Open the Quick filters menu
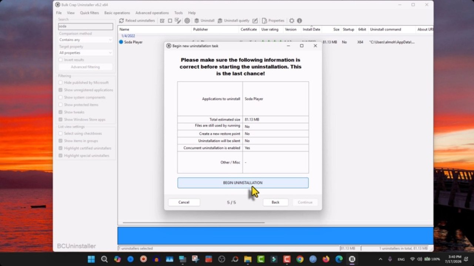The width and height of the screenshot is (474, 266). [x=90, y=13]
